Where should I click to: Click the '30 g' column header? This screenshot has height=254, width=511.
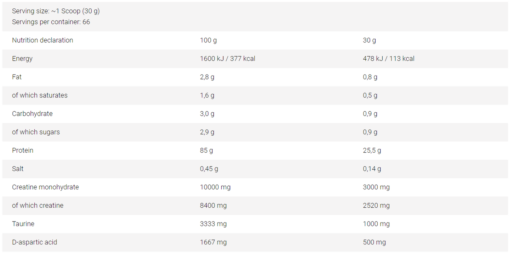(369, 40)
